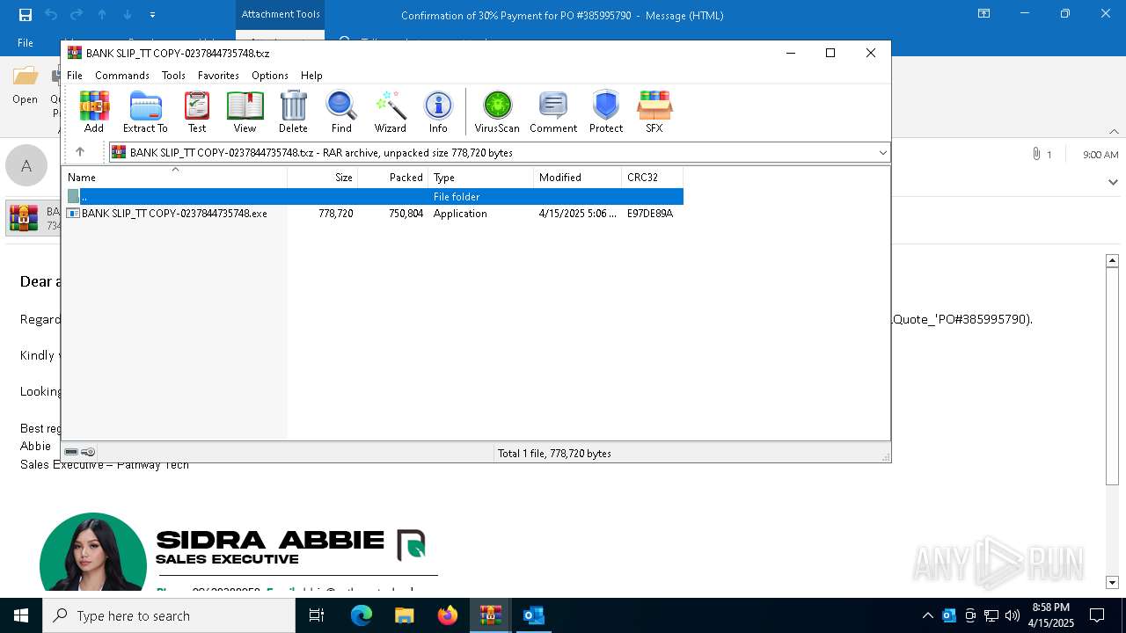Open the Options menu
This screenshot has width=1126, height=633.
point(270,76)
